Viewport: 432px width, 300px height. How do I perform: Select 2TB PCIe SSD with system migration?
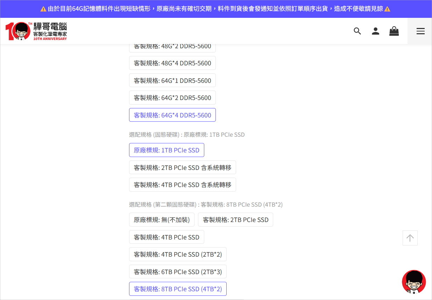182,167
